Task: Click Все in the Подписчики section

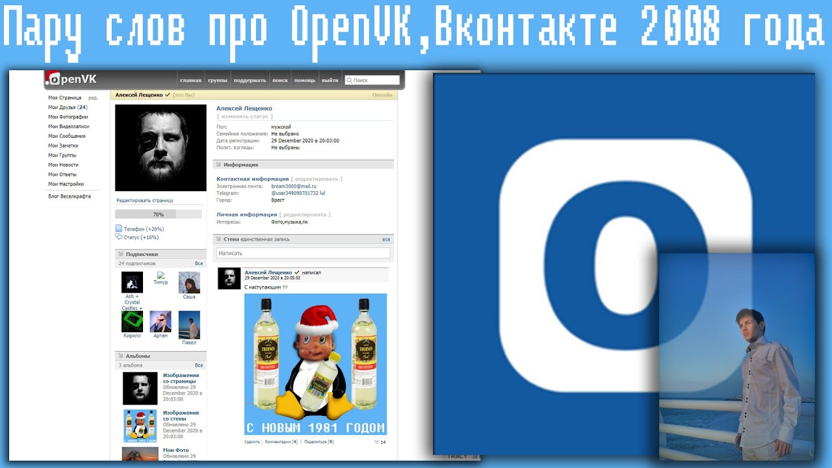Action: coord(199,264)
